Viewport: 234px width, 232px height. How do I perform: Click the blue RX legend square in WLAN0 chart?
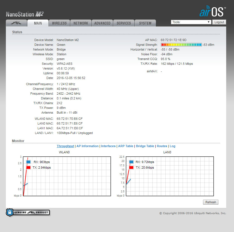28,162
